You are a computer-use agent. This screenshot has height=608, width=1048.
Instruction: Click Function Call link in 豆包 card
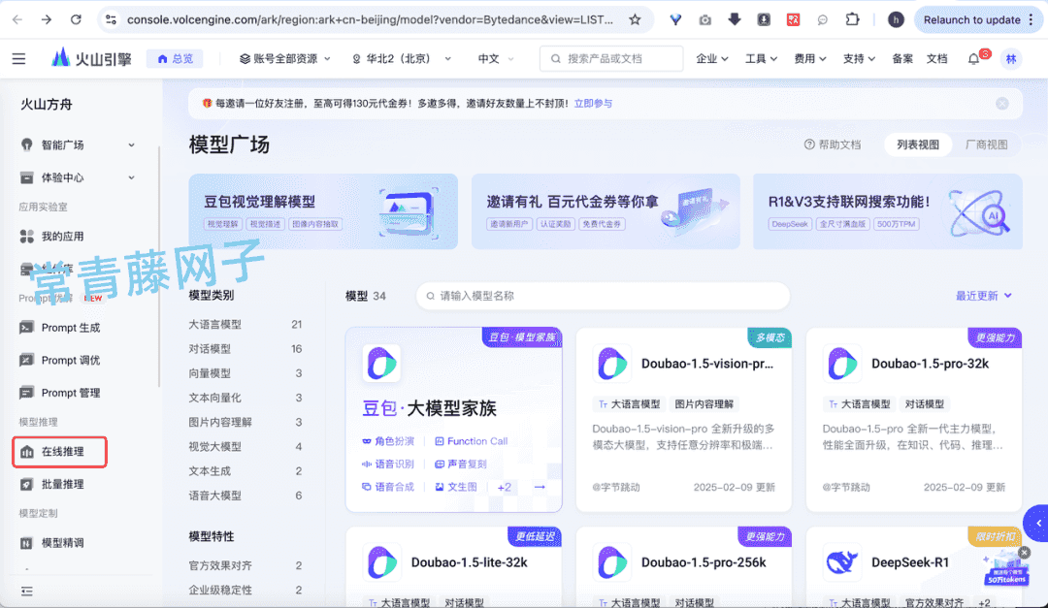point(471,441)
